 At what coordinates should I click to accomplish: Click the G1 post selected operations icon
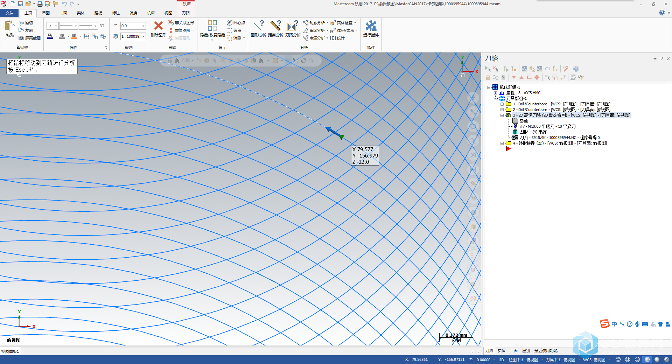(547, 69)
